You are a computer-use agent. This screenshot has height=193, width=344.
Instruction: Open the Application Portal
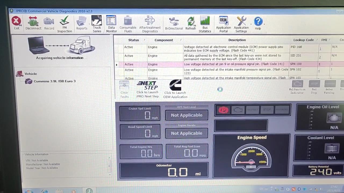click(223, 24)
